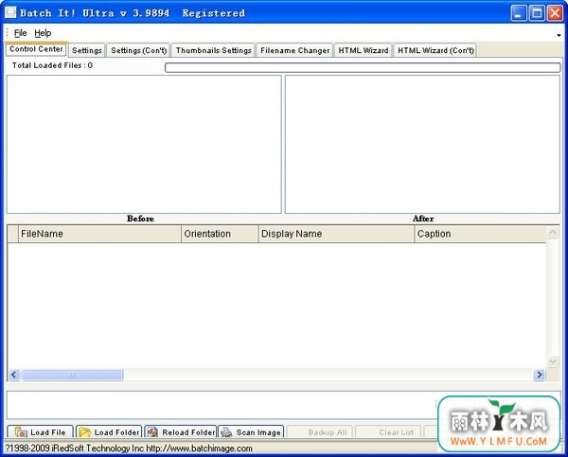This screenshot has width=568, height=457.
Task: Click the Reload Folder icon
Action: (152, 432)
